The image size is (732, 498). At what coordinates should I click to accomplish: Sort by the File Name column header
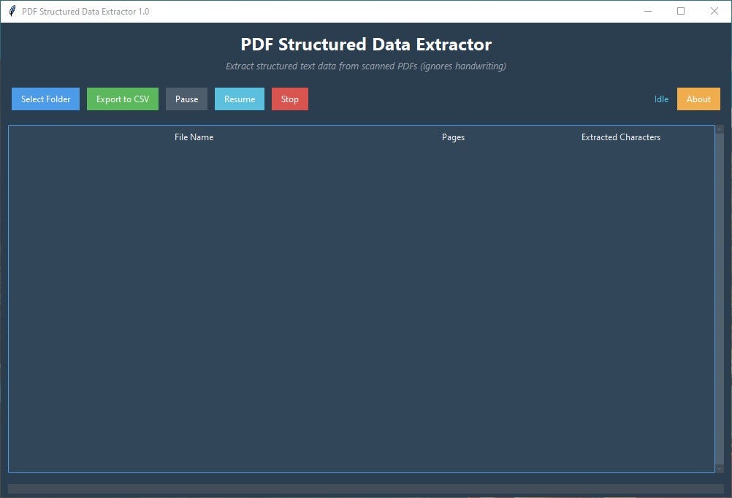pyautogui.click(x=194, y=137)
